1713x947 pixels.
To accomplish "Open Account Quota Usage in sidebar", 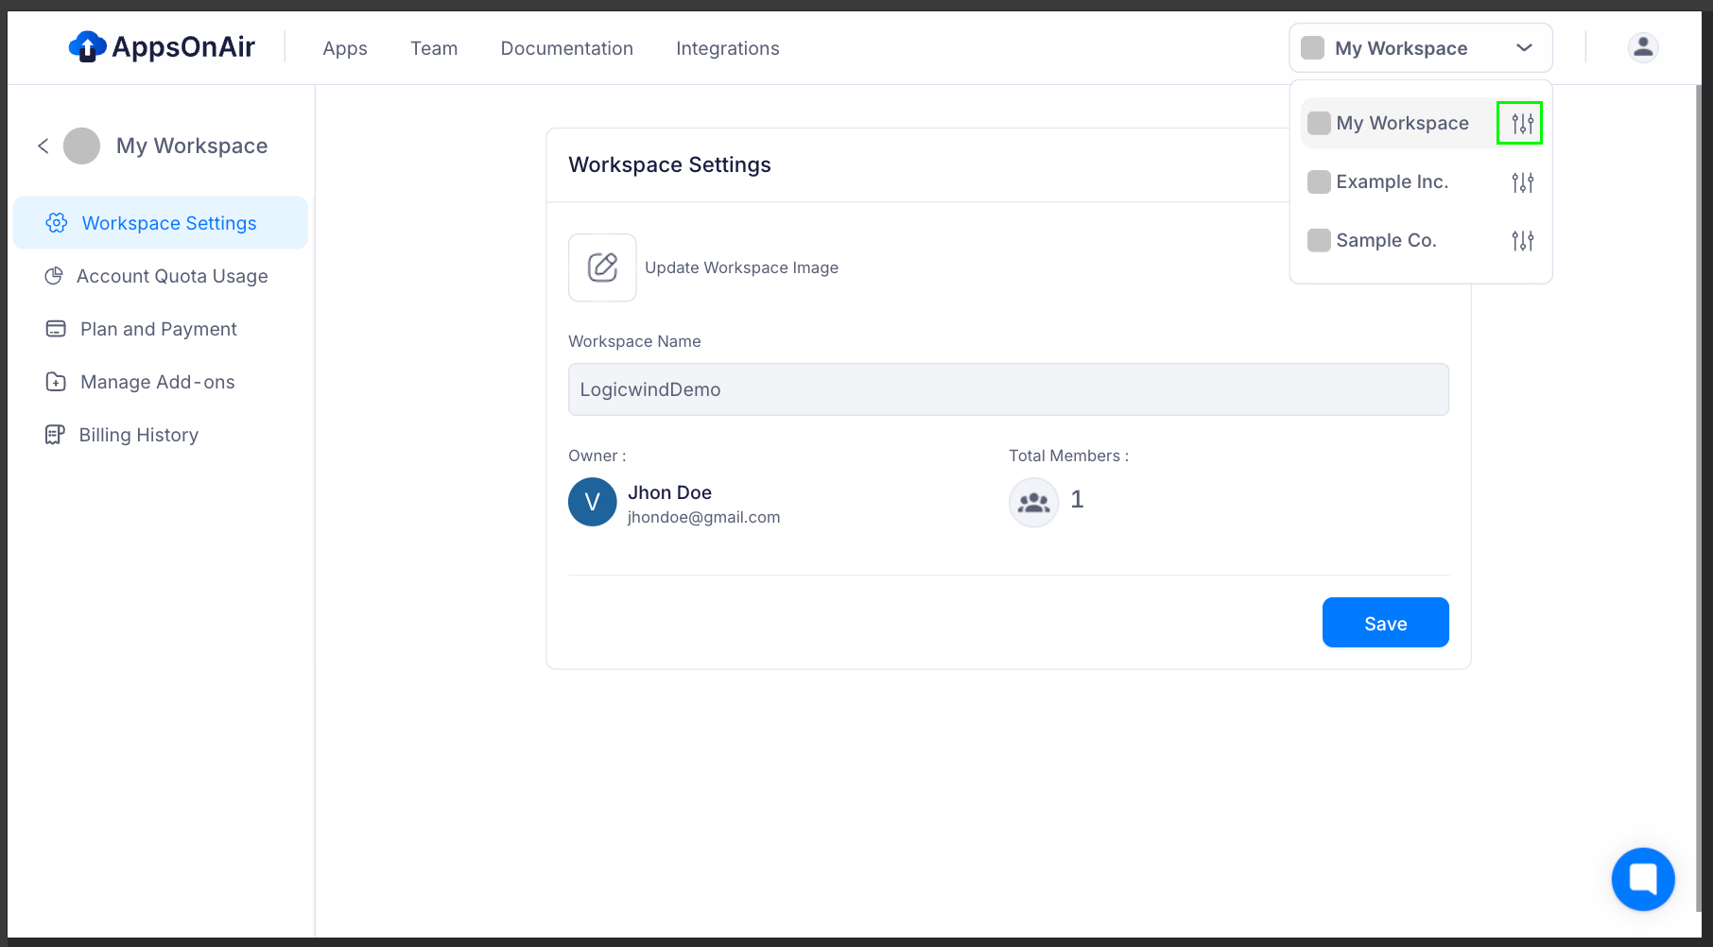I will tap(171, 276).
